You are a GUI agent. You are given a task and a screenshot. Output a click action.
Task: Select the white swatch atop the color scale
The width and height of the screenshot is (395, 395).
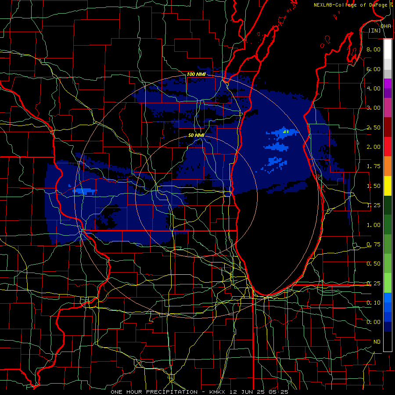(388, 49)
